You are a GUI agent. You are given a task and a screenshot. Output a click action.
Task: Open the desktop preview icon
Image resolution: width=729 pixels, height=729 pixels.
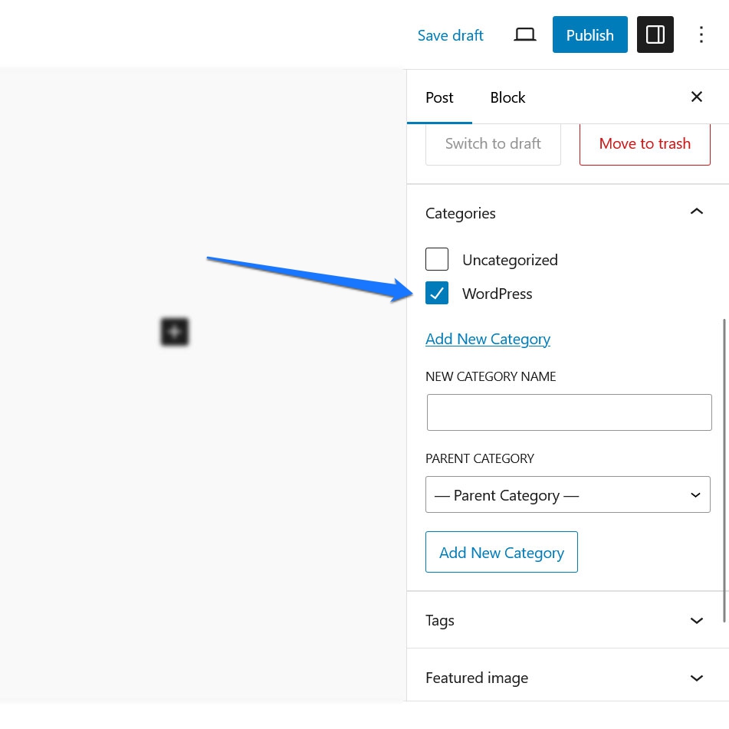point(524,34)
